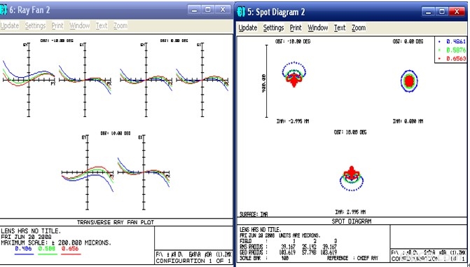Click IMA: 0.000 MM label

(x=408, y=121)
